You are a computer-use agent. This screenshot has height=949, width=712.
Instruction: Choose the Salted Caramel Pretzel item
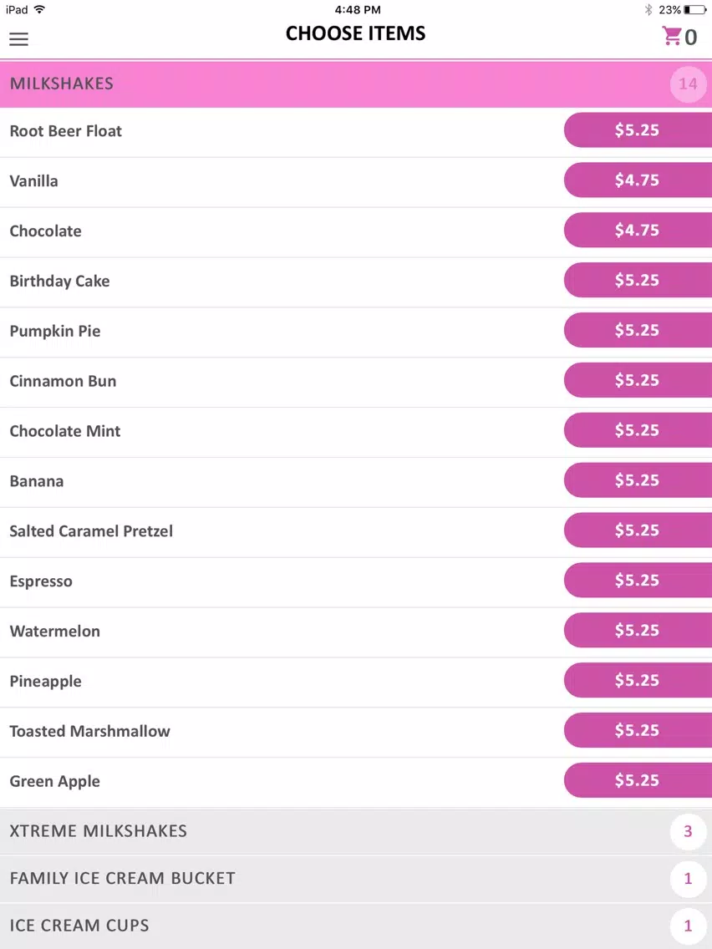(x=356, y=531)
